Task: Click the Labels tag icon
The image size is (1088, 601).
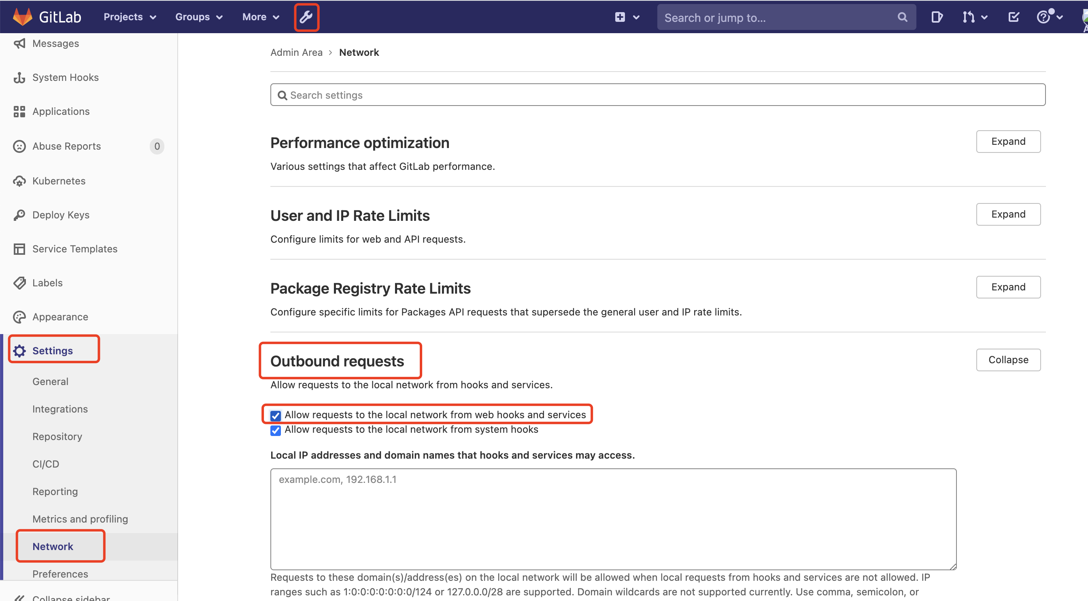Action: (x=19, y=283)
